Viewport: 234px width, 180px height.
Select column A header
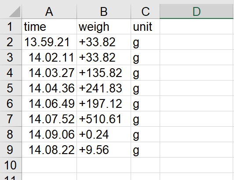coord(49,11)
